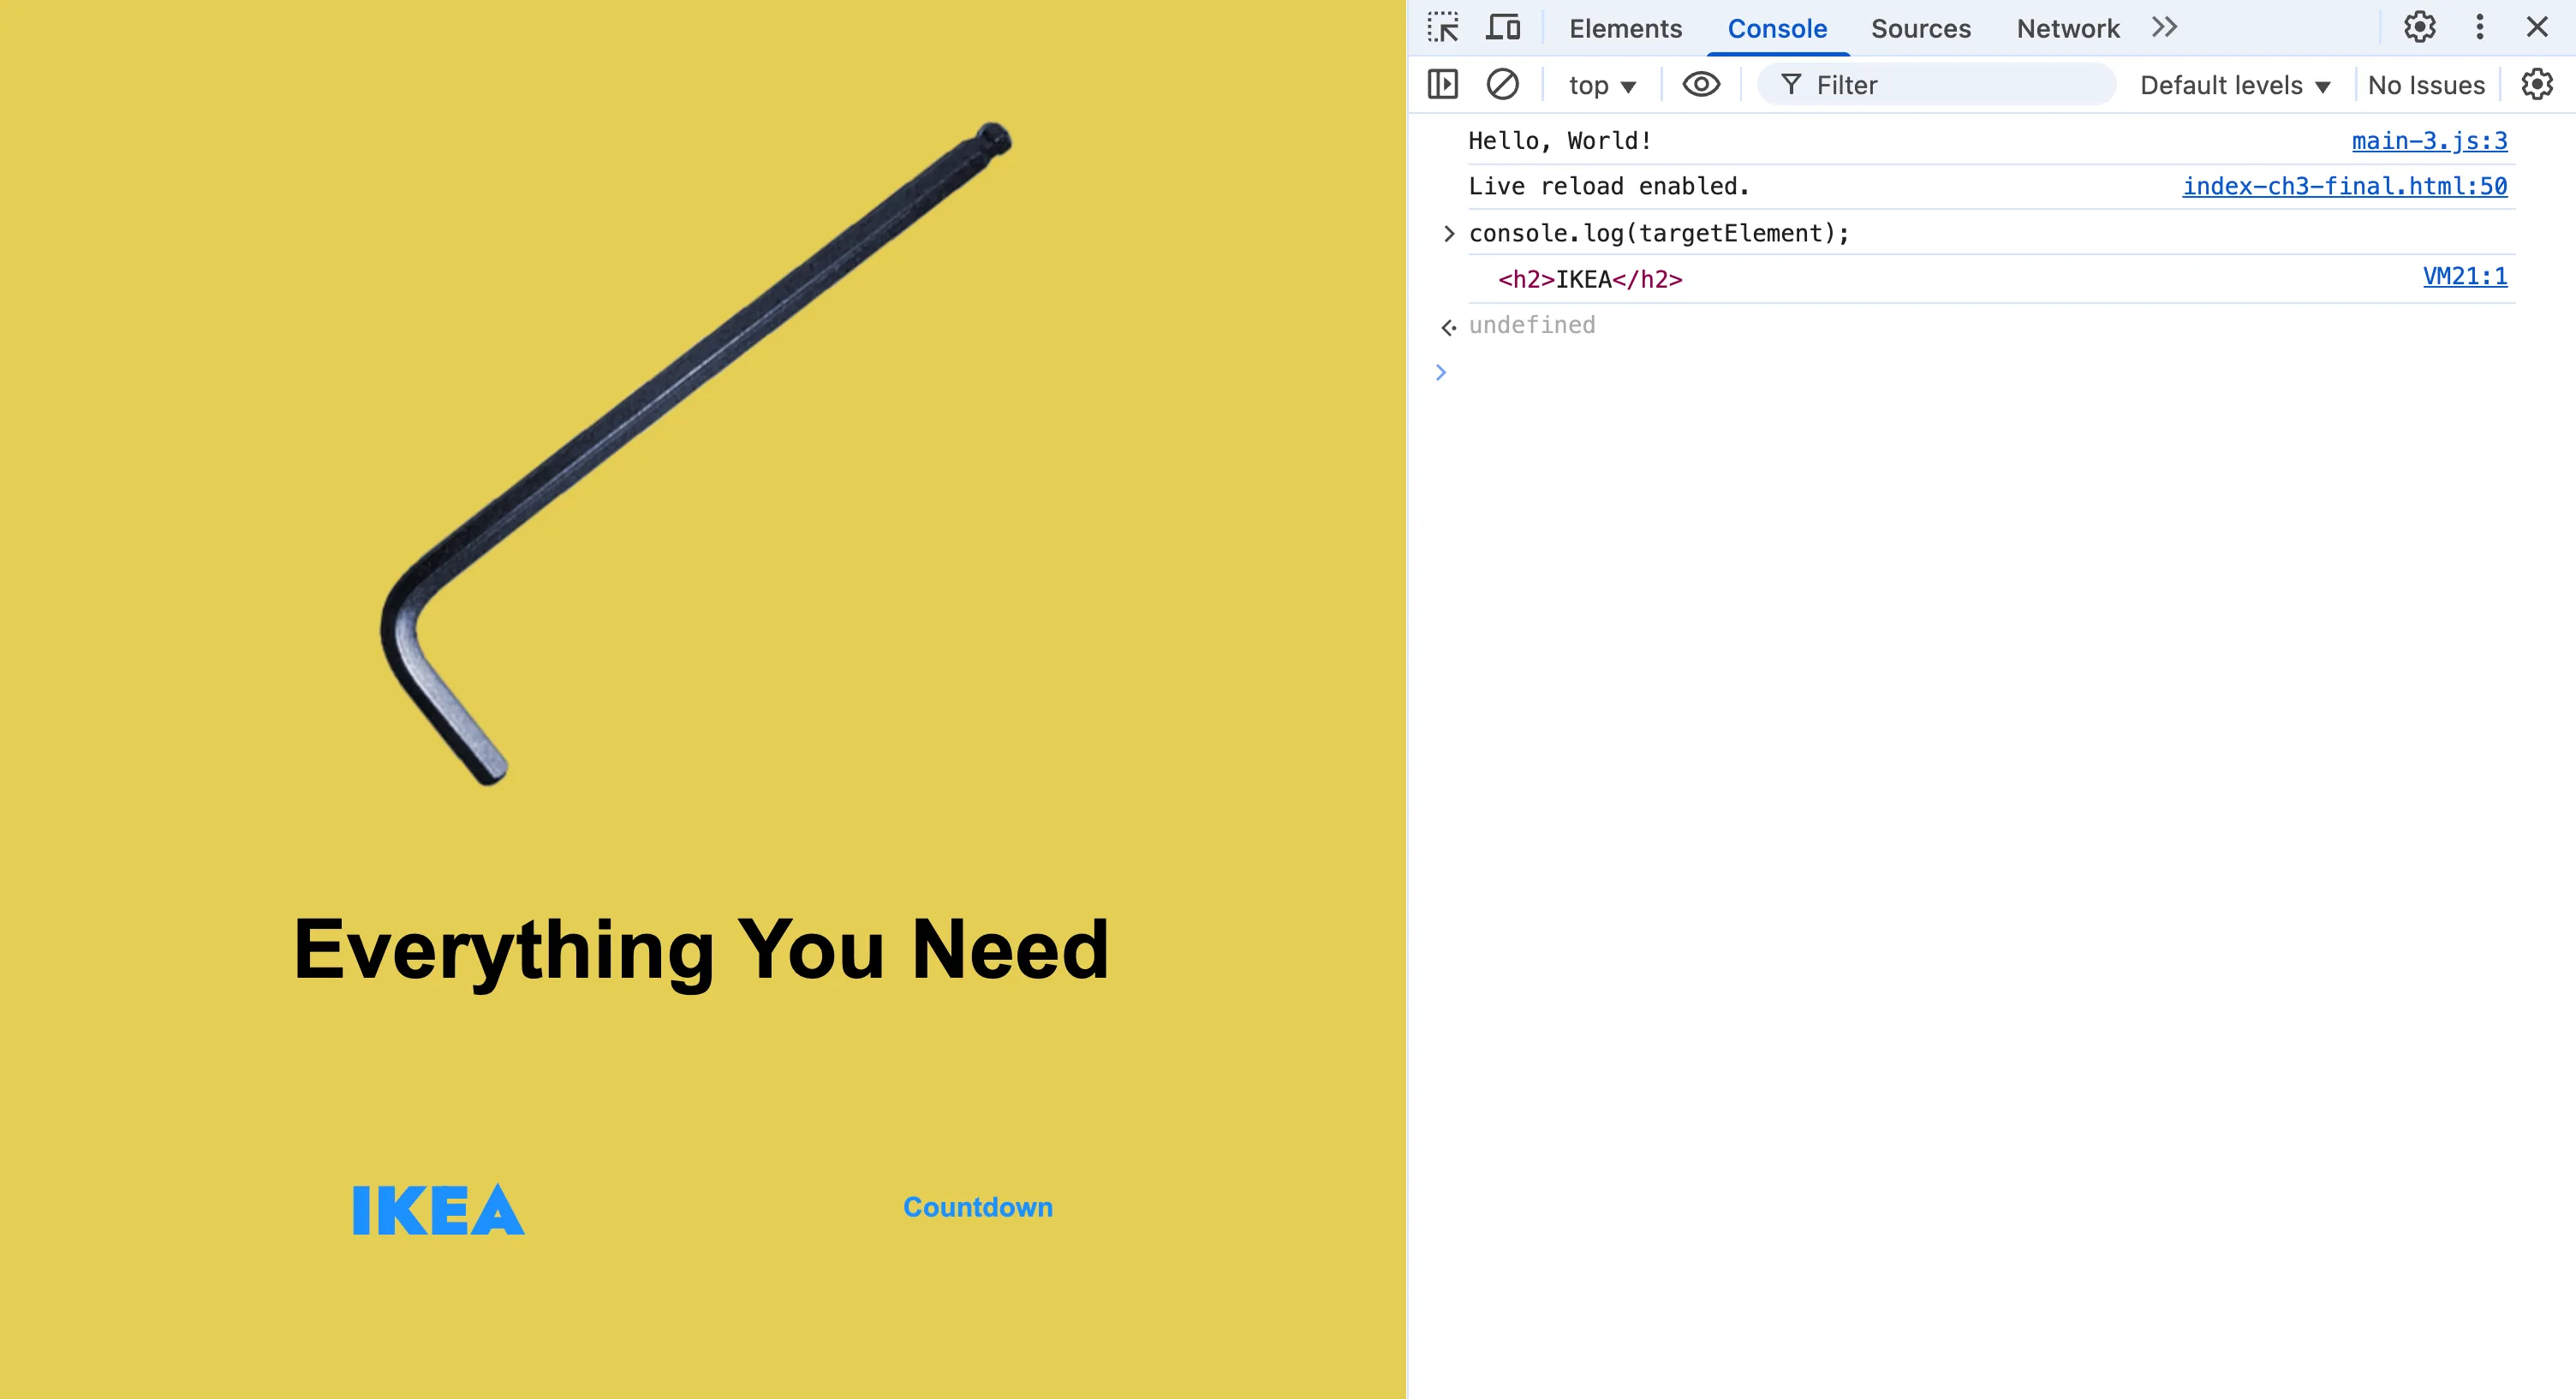Open the Network panel
The width and height of the screenshot is (2576, 1399).
click(x=2067, y=28)
